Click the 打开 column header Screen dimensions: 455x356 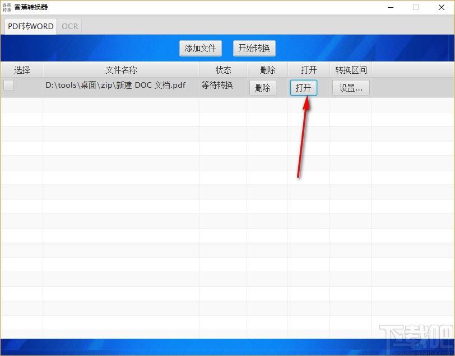[309, 70]
